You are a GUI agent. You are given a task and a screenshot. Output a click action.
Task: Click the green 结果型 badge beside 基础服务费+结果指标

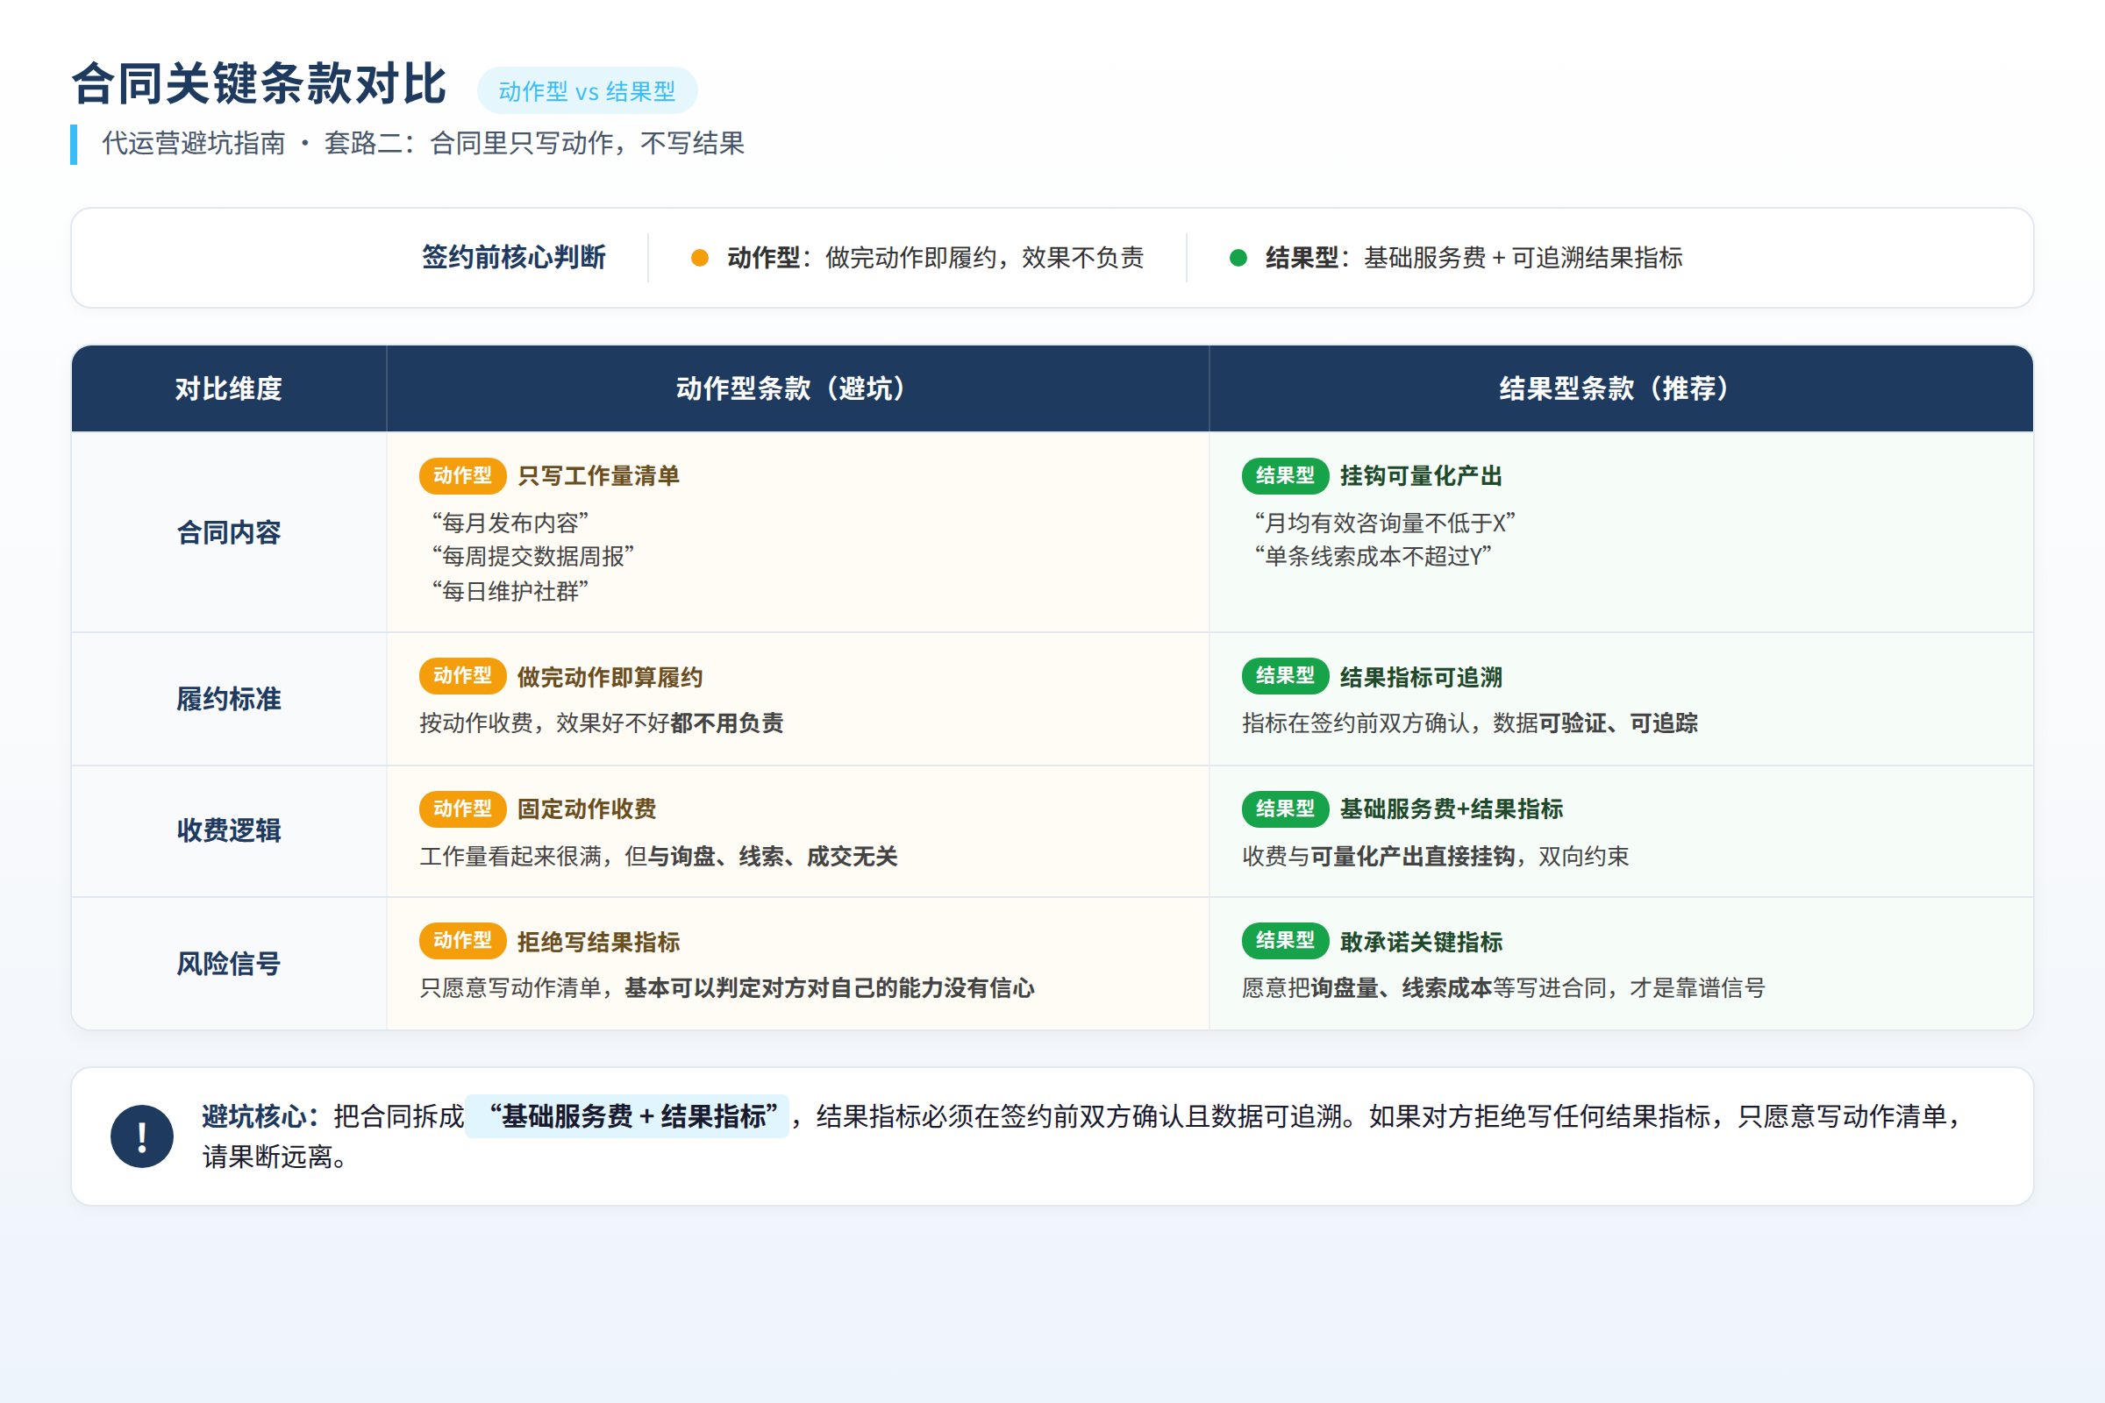click(x=1285, y=808)
